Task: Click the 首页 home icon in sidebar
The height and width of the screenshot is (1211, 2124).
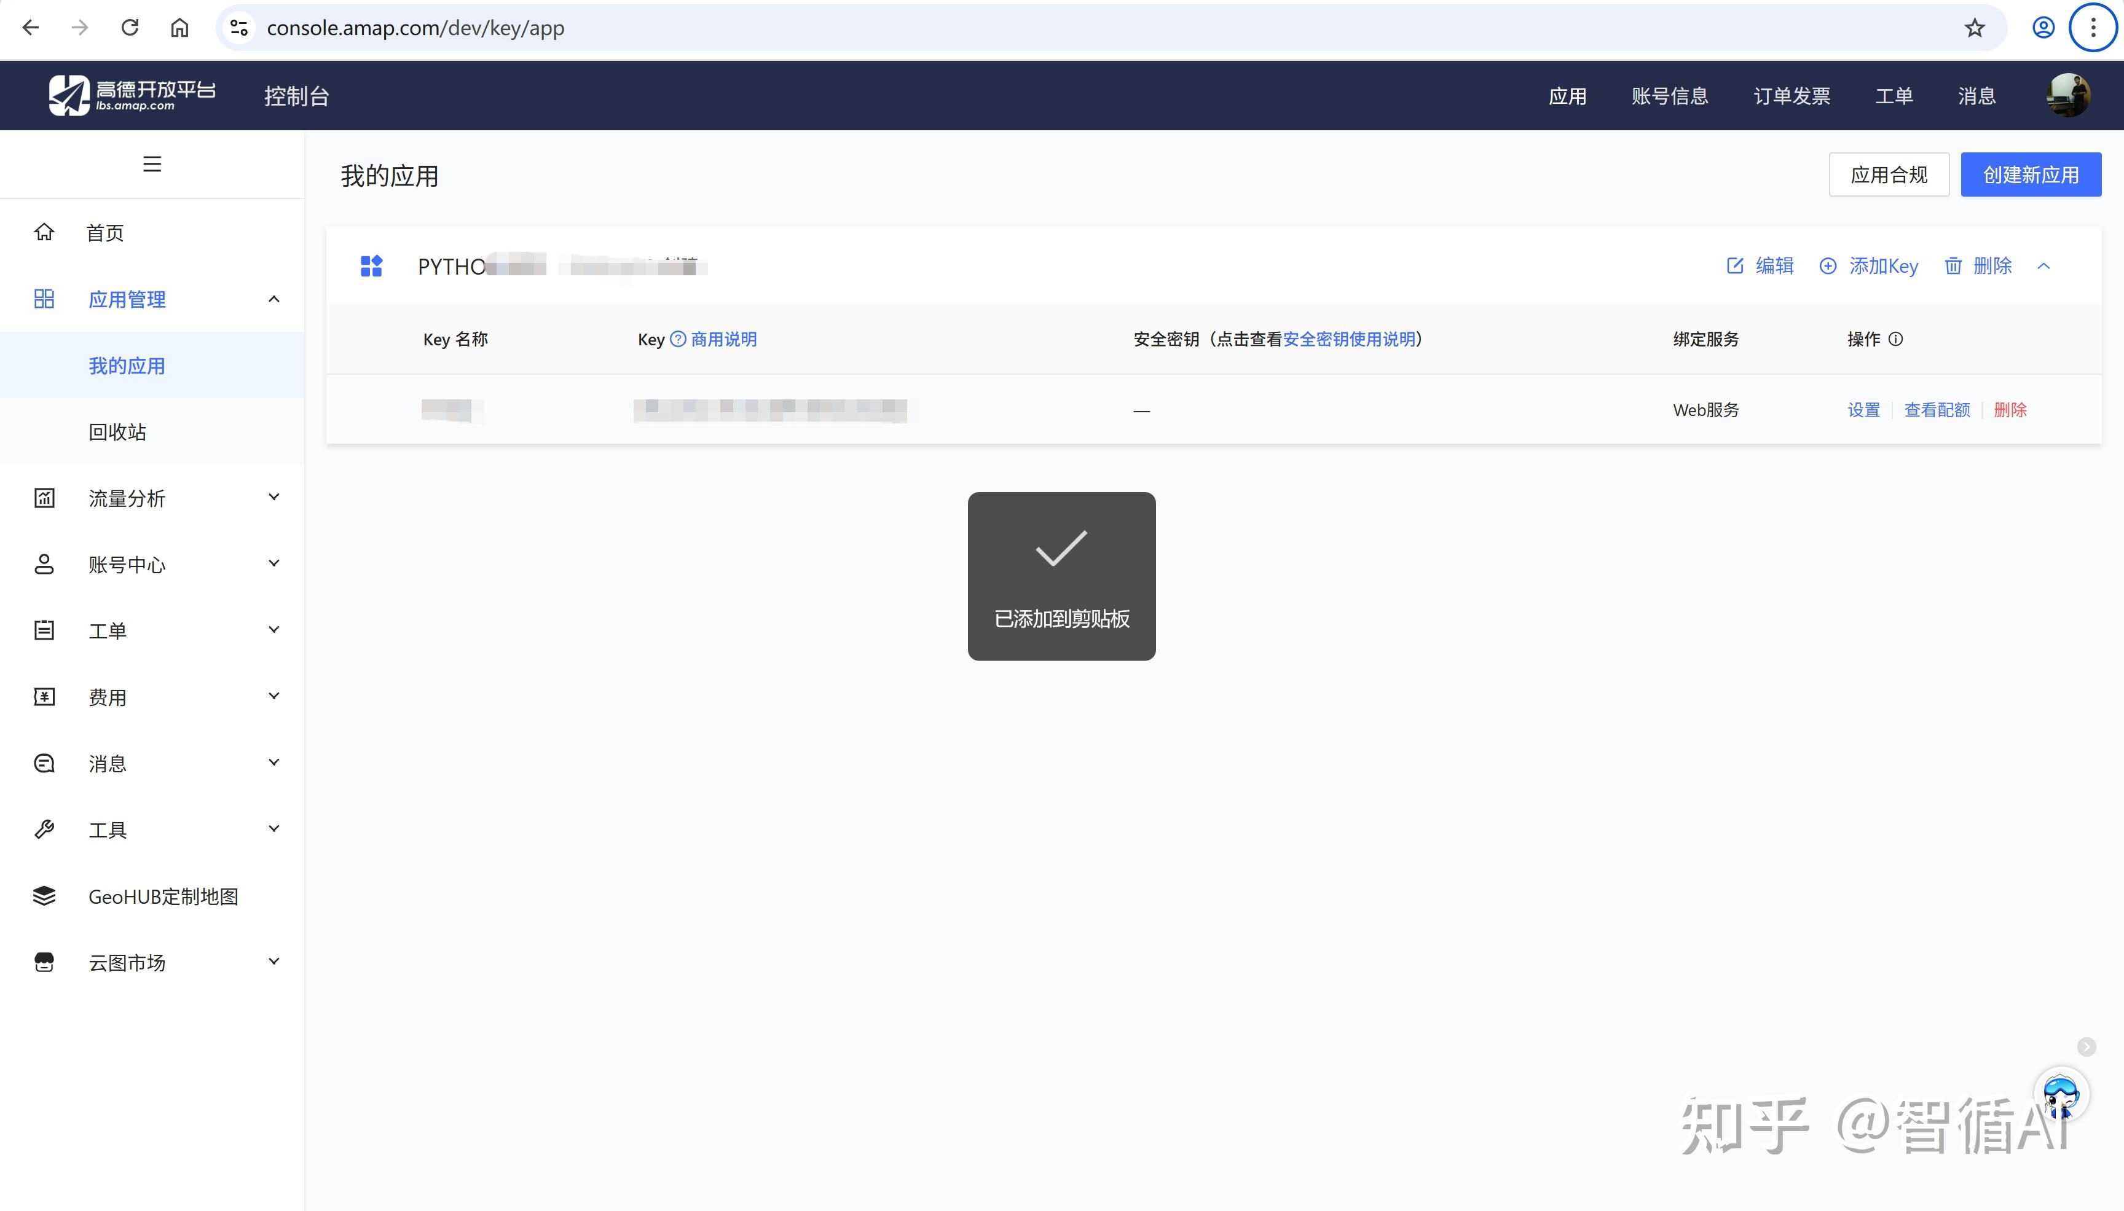Action: 44,232
